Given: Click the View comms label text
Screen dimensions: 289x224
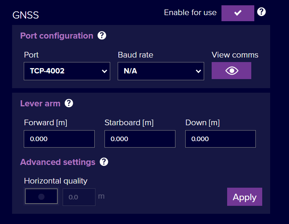Looking at the screenshot, I should pos(235,55).
